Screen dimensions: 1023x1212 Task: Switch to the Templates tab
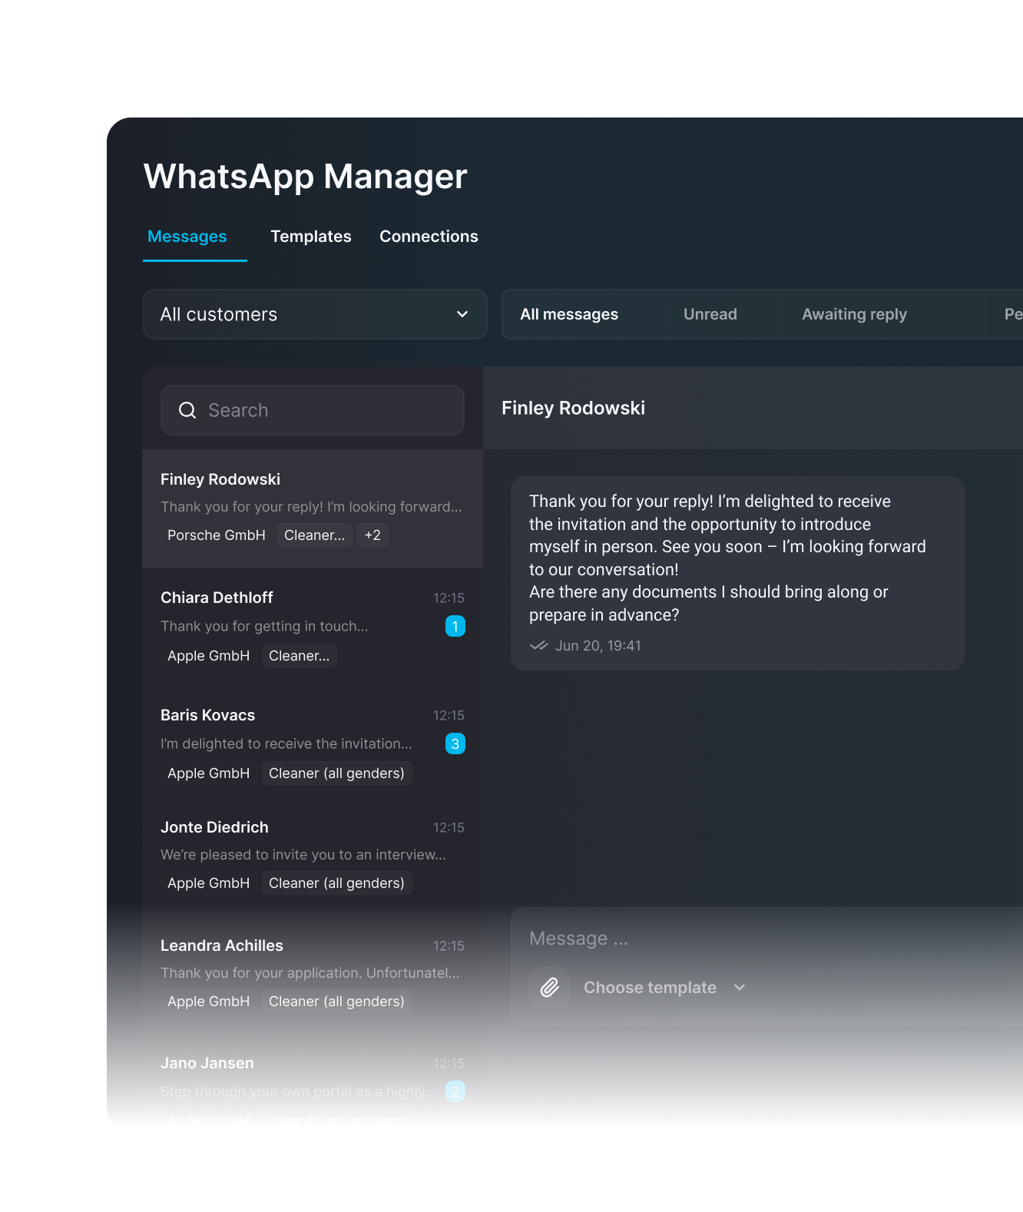(311, 237)
